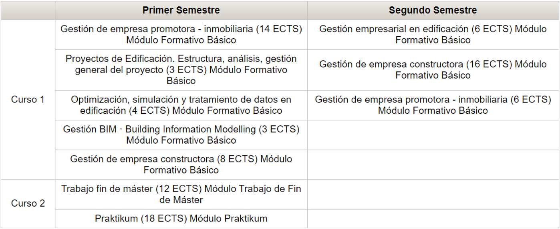Screen dimensions: 560x229
Task: Select the Curso 1 row label
Action: point(28,100)
